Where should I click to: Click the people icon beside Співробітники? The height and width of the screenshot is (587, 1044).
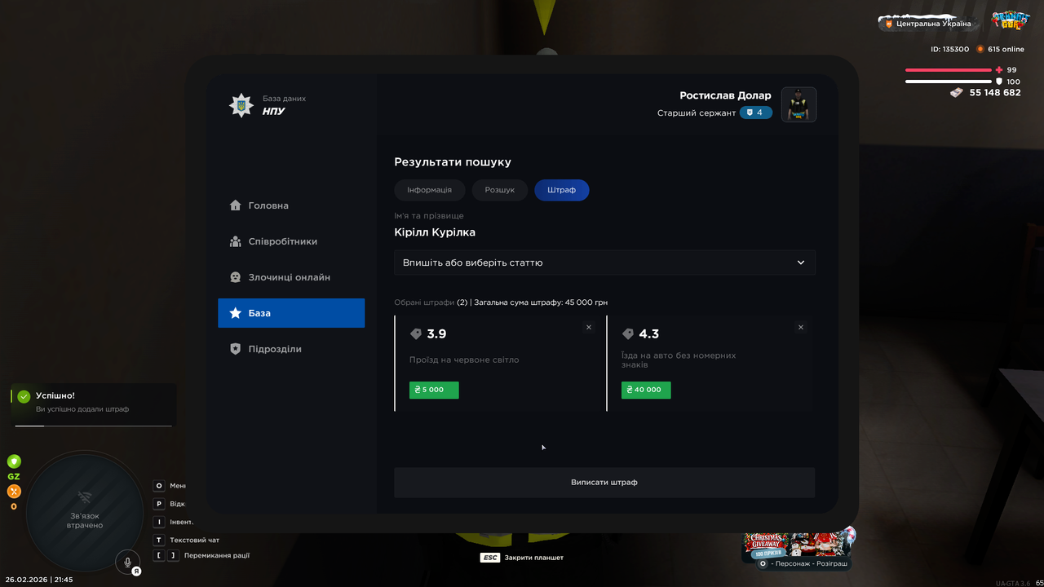pyautogui.click(x=235, y=241)
